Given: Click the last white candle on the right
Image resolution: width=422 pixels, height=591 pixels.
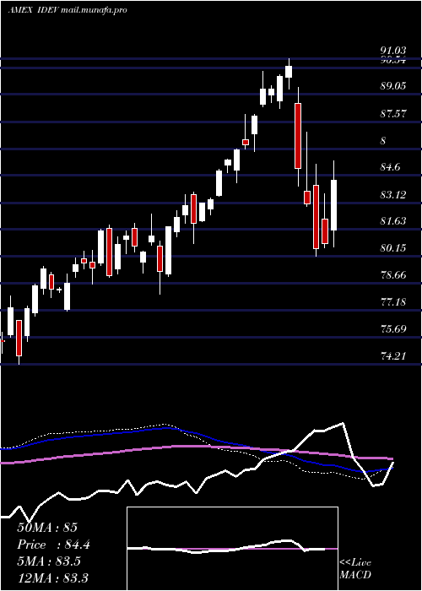Looking at the screenshot, I should 334,205.
